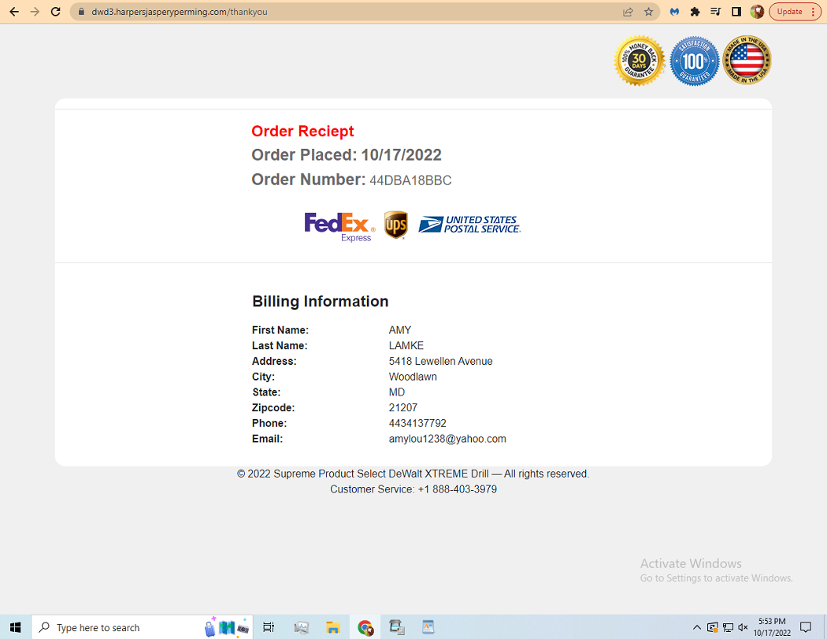This screenshot has height=639, width=827.
Task: Open the Windows Start menu
Action: tap(16, 626)
